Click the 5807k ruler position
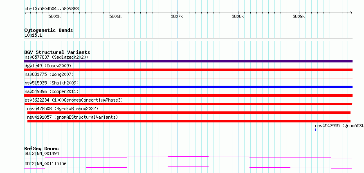 [177, 16]
